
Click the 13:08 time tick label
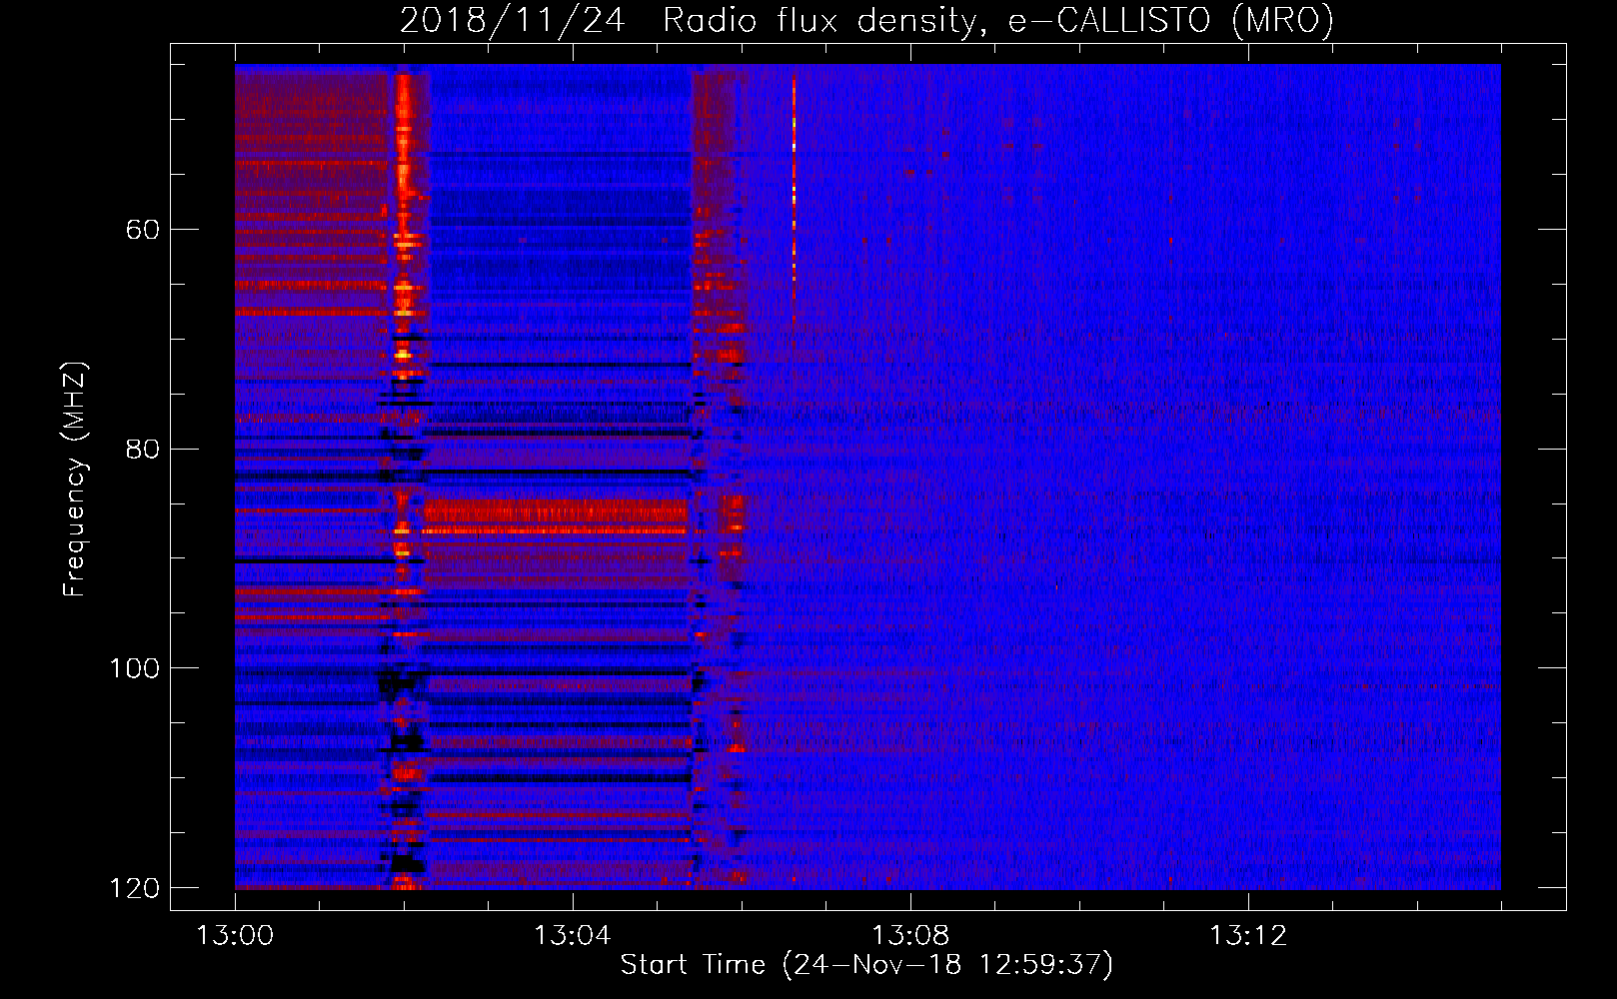[909, 935]
